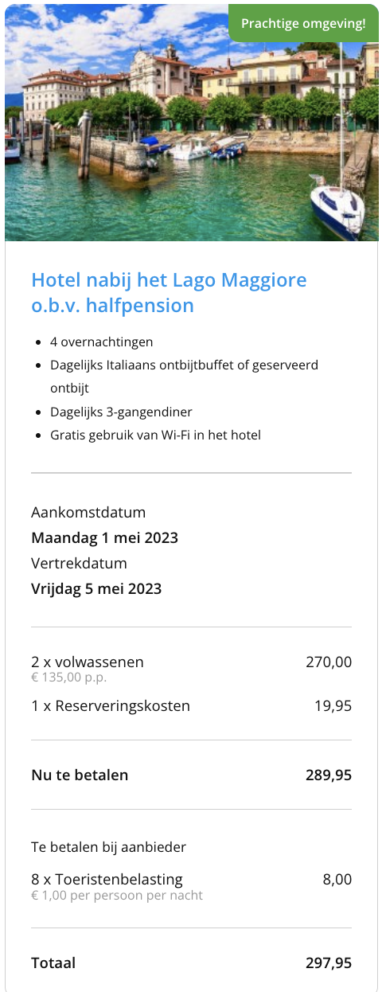Click '8 x Toeristenbelasting' line item
Image resolution: width=382 pixels, height=992 pixels.
pyautogui.click(x=107, y=879)
